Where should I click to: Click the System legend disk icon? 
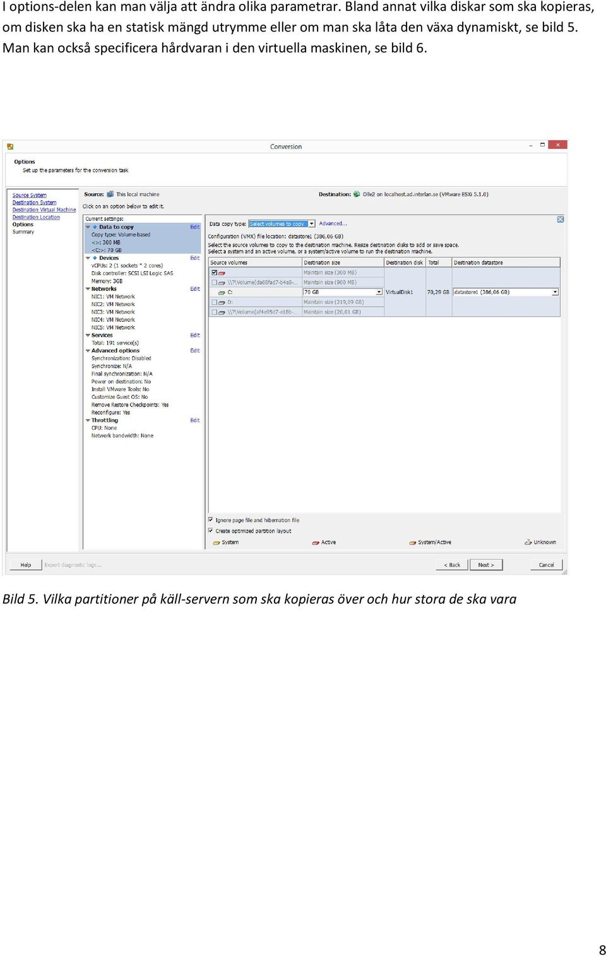tap(217, 543)
